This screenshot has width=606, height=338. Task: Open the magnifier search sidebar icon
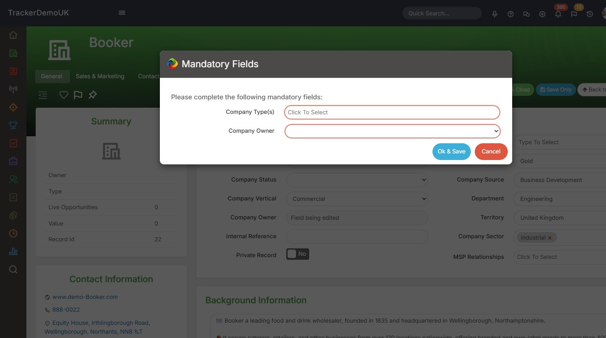coord(13,269)
